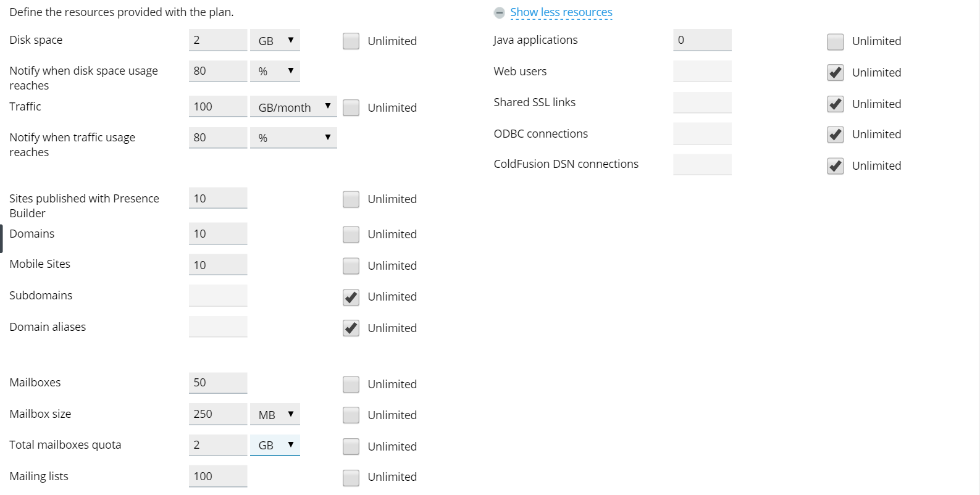Viewport: 980px width, 495px height.
Task: Focus the Domains limit input field
Action: click(218, 234)
